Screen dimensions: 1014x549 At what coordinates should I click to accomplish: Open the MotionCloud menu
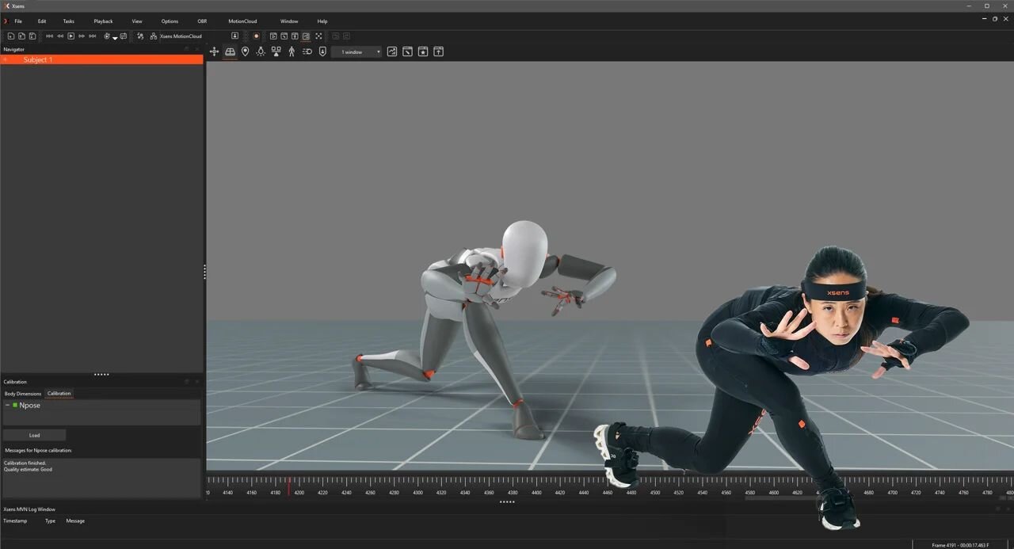(x=242, y=21)
